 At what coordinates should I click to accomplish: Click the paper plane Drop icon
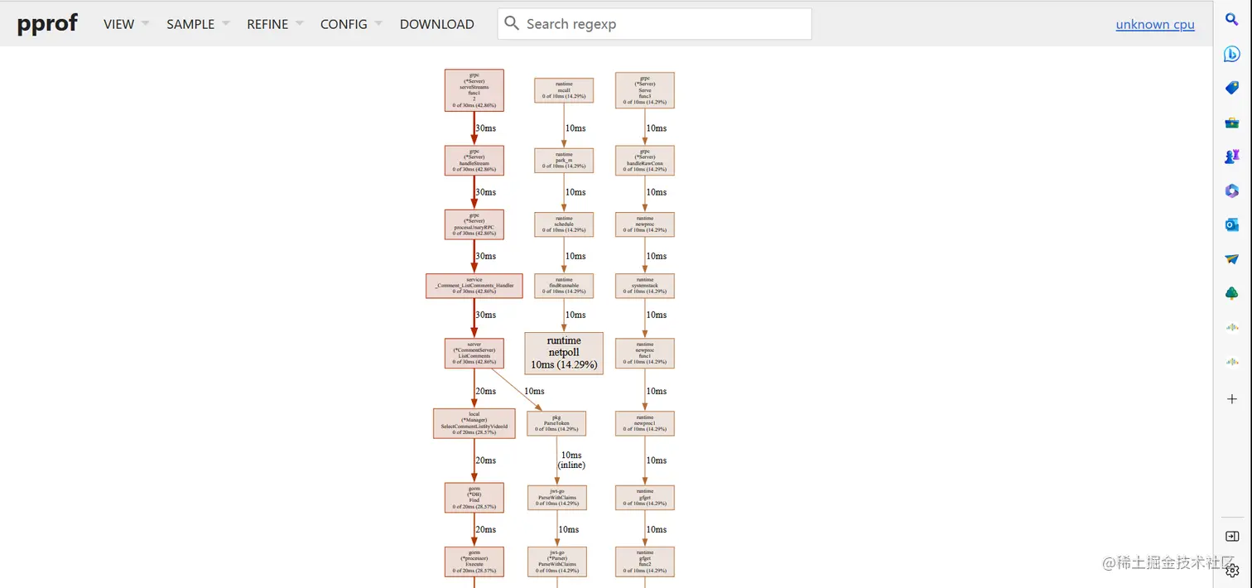(1232, 259)
